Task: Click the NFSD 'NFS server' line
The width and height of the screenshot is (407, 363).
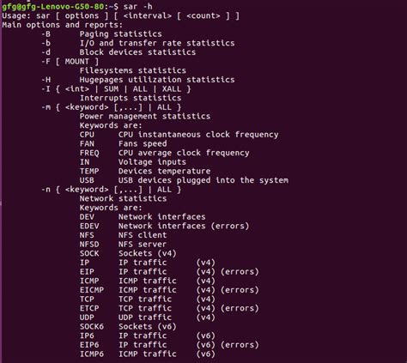Action: coord(123,245)
